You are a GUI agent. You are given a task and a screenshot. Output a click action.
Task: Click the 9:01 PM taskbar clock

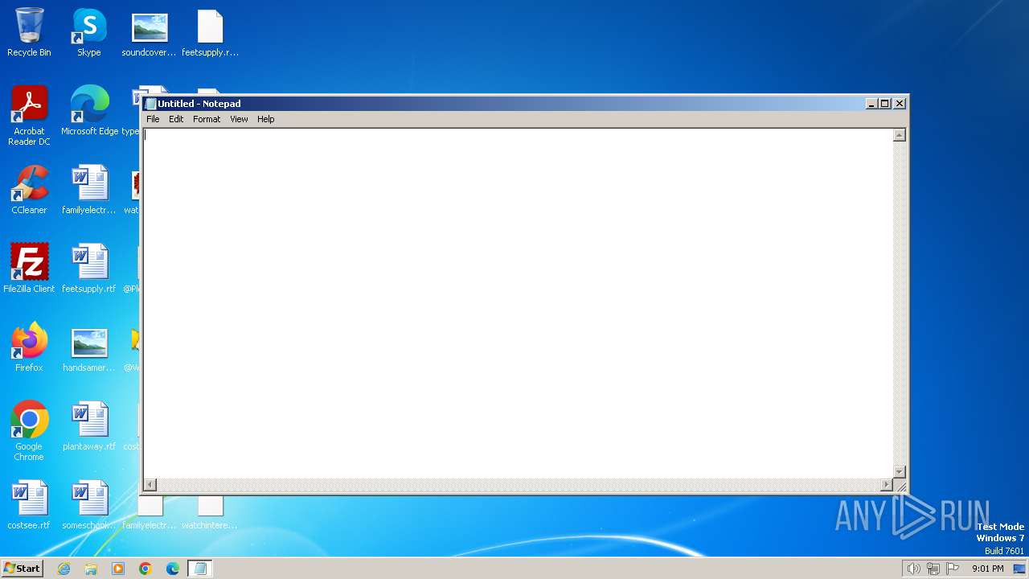point(987,569)
